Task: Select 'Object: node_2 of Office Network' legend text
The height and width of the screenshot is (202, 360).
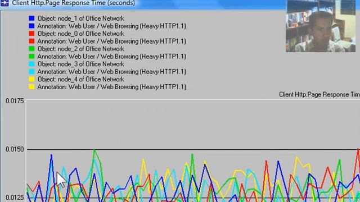Action: (81, 49)
